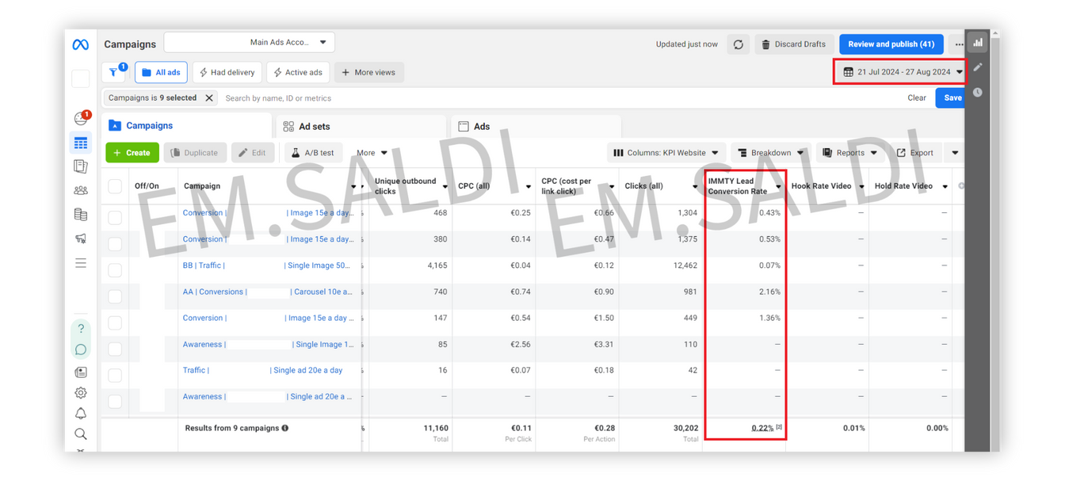Click the news page icon above settings gear
The height and width of the screenshot is (481, 1065).
[81, 372]
